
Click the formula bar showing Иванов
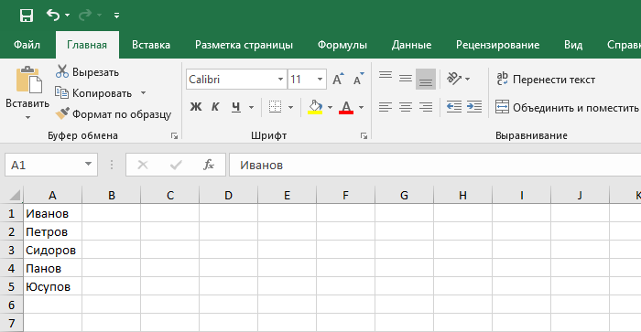pyautogui.click(x=435, y=165)
